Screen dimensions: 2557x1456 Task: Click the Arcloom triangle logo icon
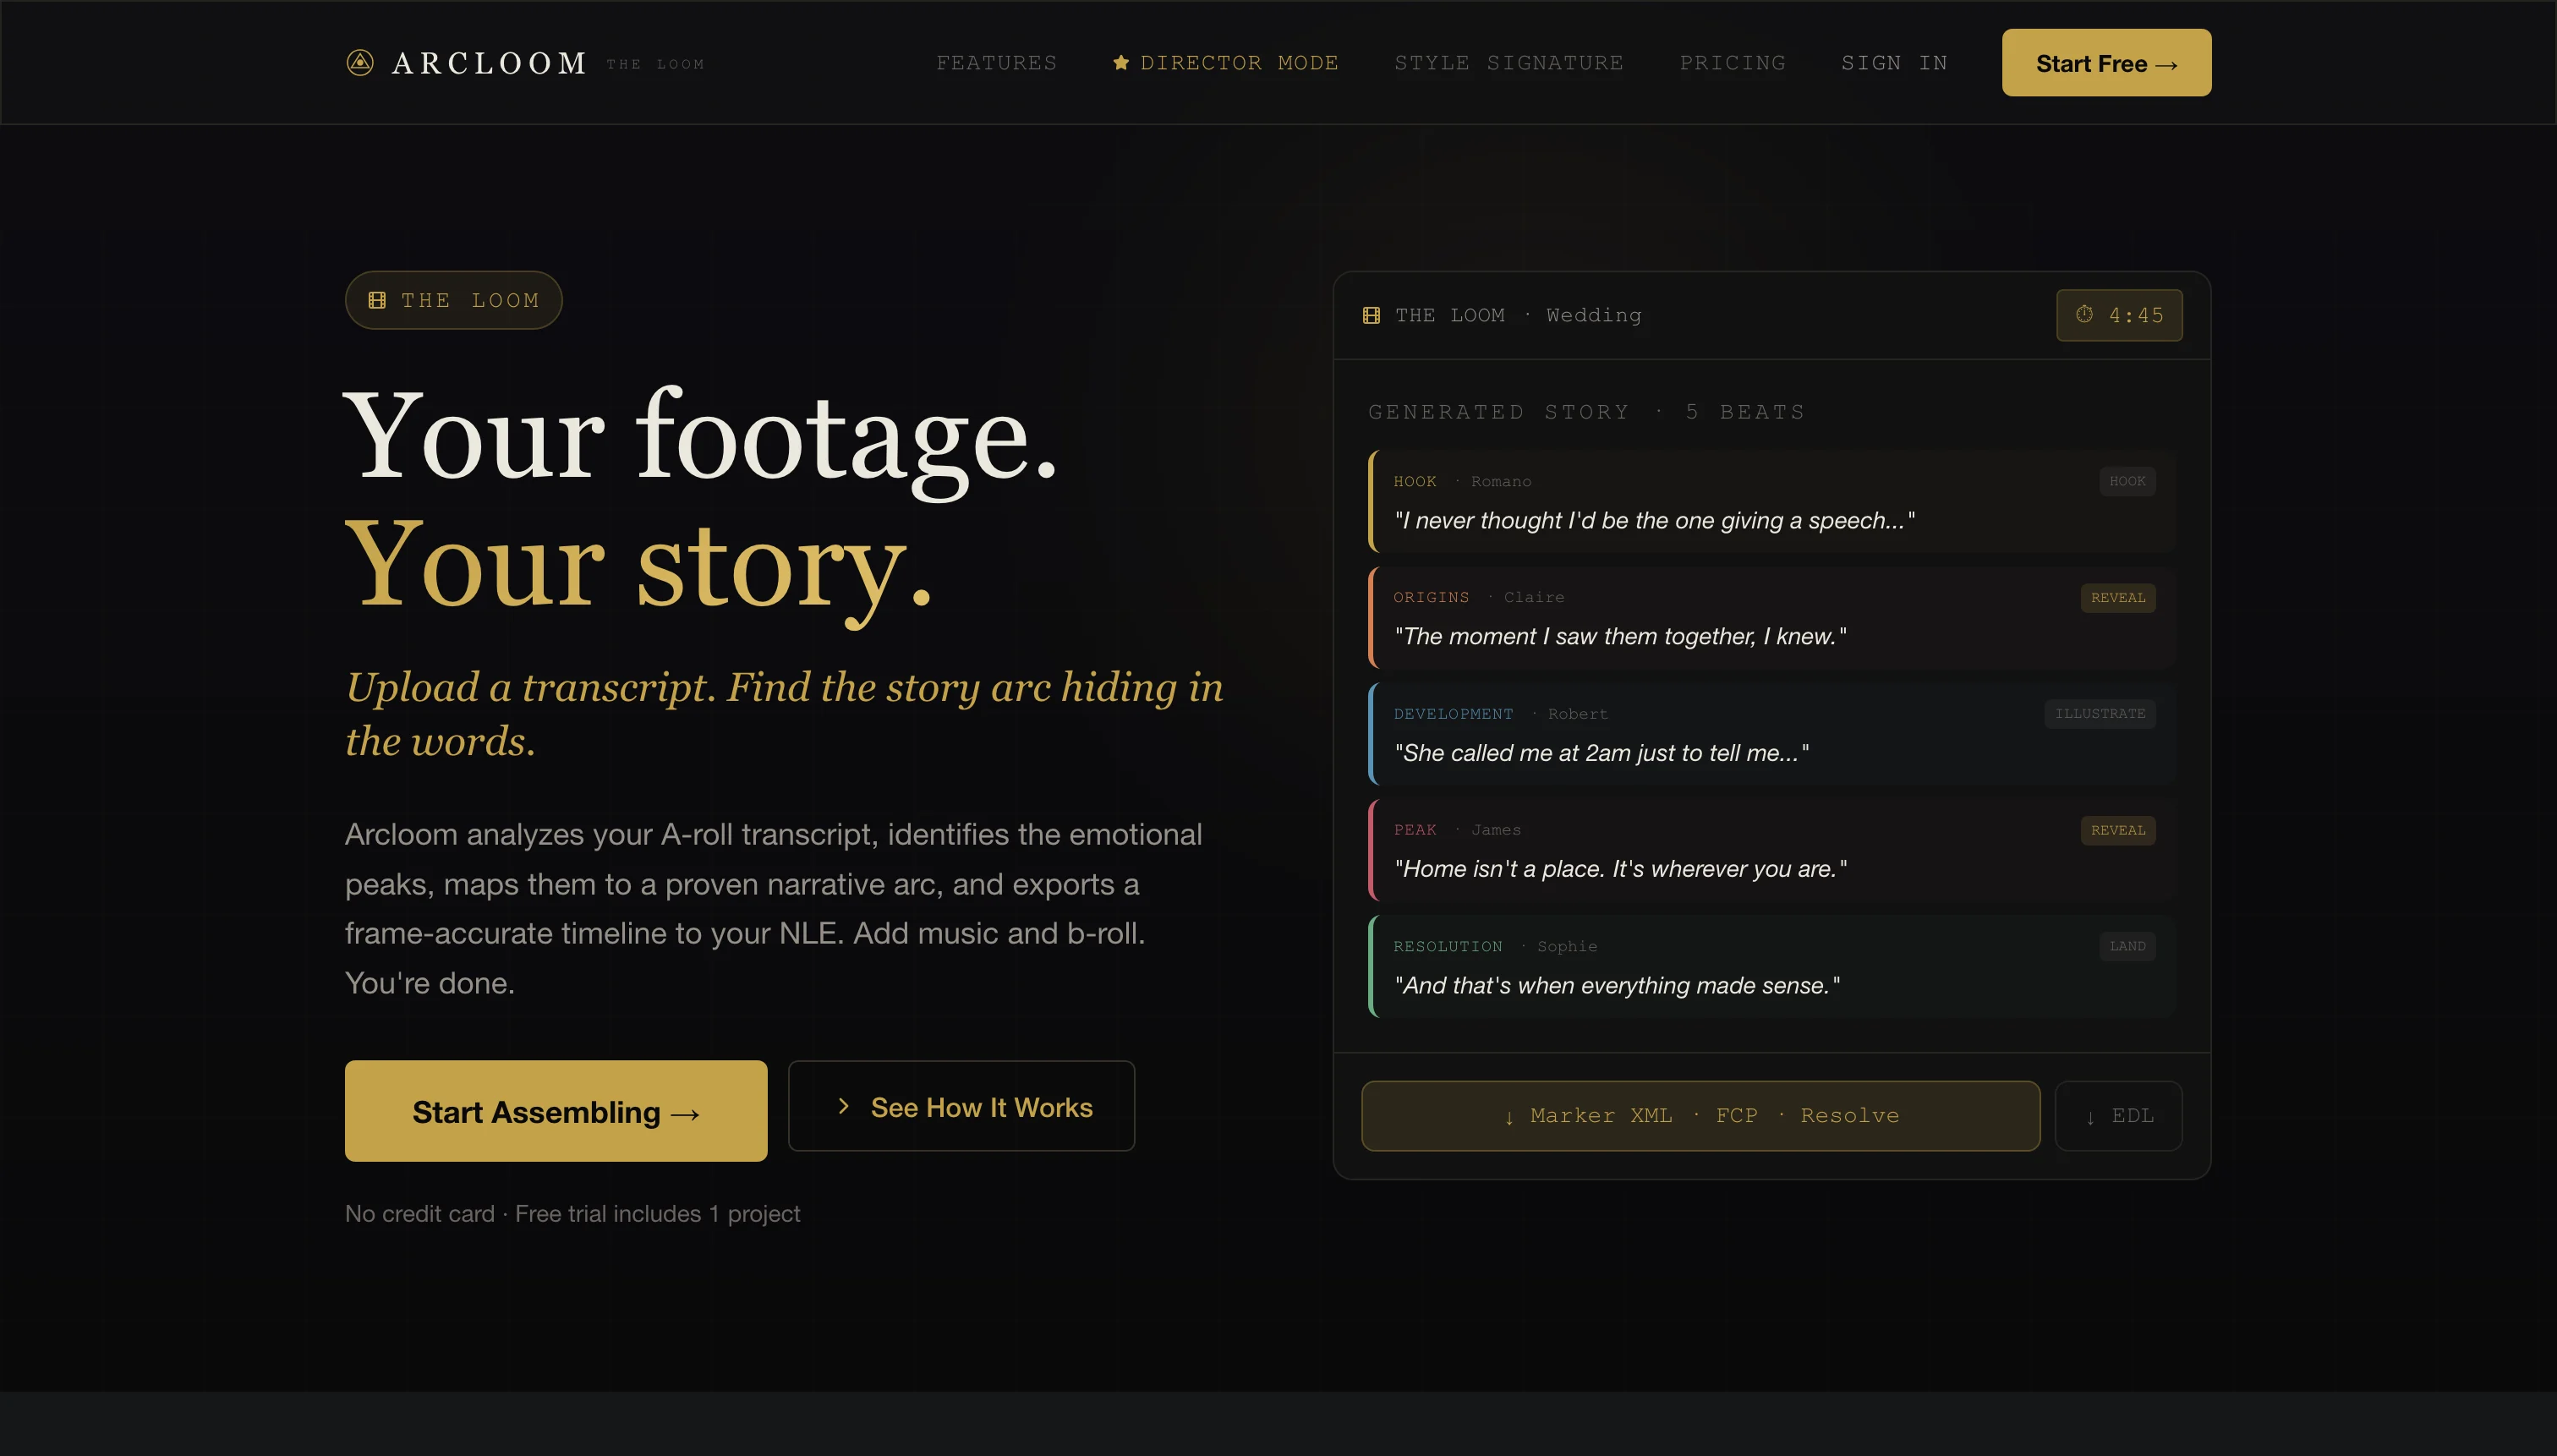coord(360,63)
